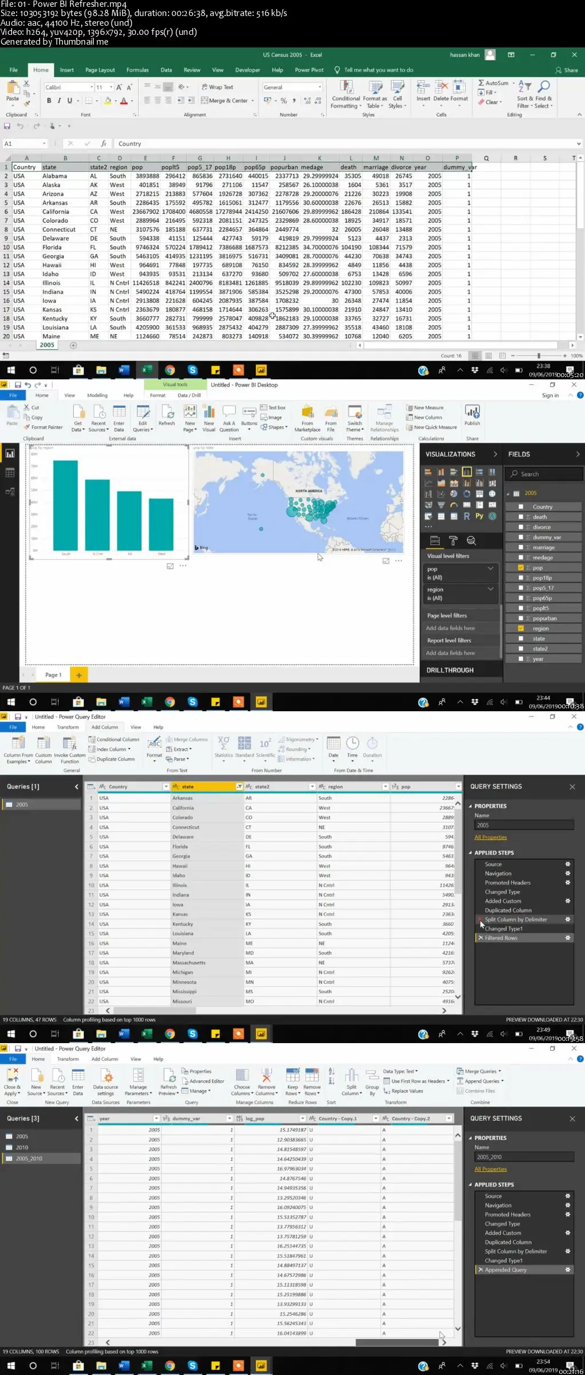Viewport: 585px width, 1375px height.
Task: Open Advanced Editor in Power Query Home tab
Action: pos(203,1081)
